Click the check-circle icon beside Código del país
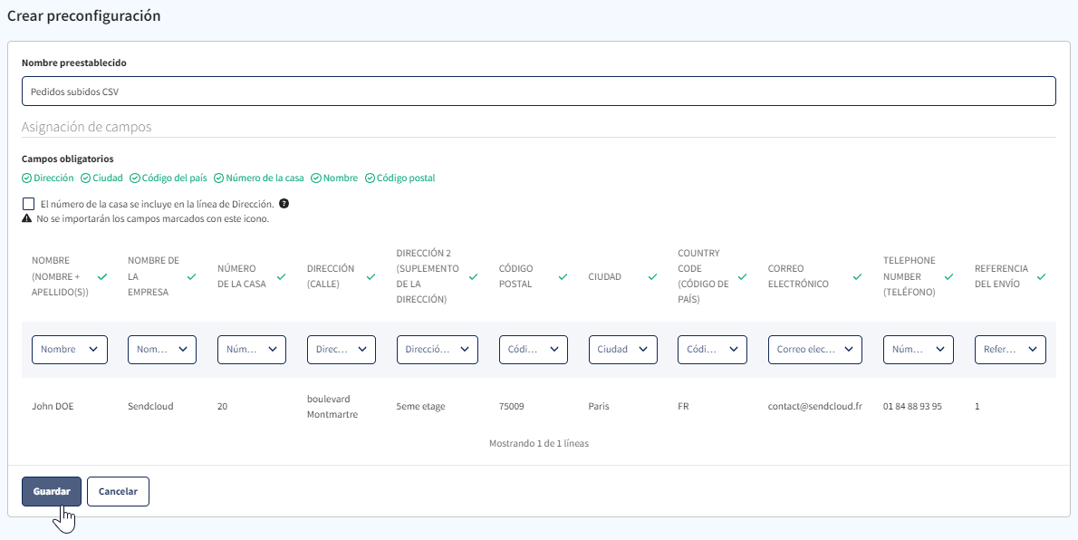The image size is (1078, 540). pos(135,178)
